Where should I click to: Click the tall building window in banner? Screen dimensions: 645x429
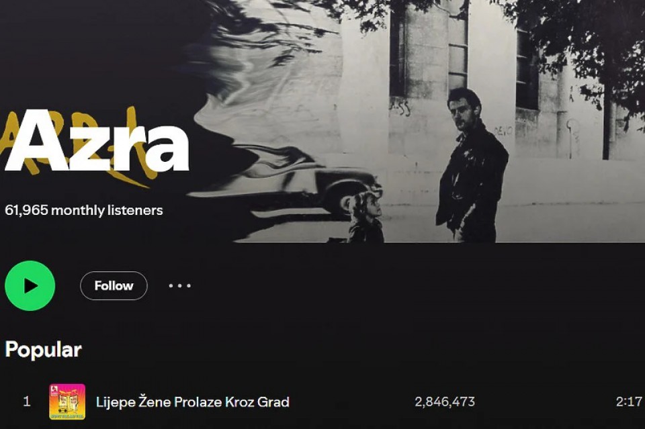click(458, 45)
